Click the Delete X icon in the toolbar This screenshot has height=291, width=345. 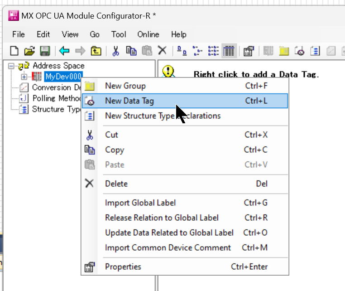point(162,50)
